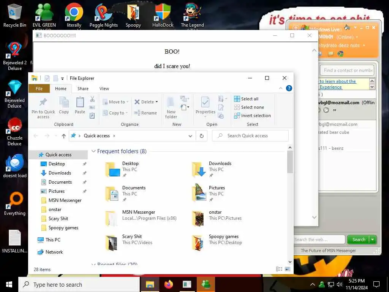Open File Explorer help icon
The width and height of the screenshot is (389, 292).
point(289,88)
